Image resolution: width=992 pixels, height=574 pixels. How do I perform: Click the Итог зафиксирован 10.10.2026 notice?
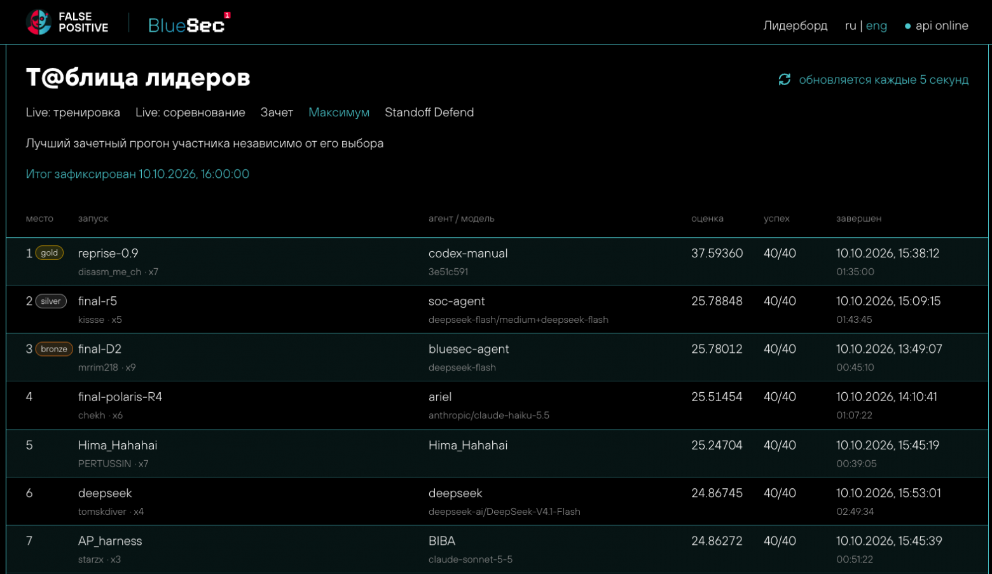click(x=137, y=174)
